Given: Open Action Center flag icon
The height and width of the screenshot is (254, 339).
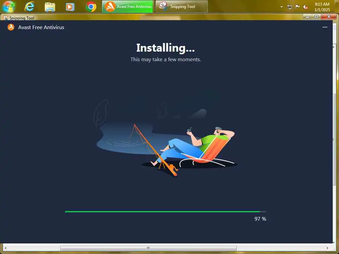Looking at the screenshot, I should tap(298, 7).
